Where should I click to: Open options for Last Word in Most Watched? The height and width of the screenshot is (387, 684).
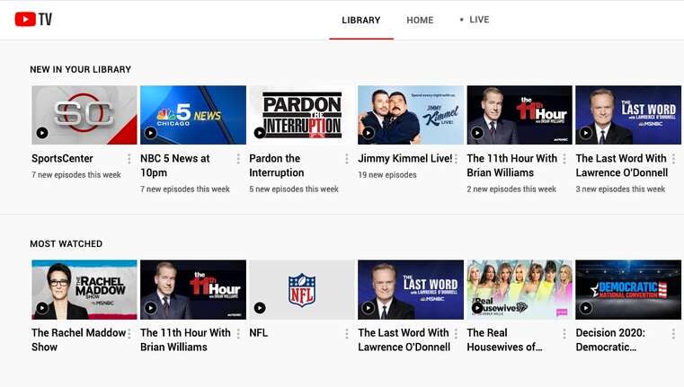[x=456, y=334]
